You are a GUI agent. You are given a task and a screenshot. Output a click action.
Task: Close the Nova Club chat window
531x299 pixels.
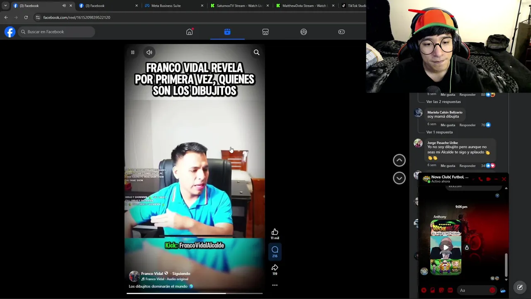(x=504, y=179)
